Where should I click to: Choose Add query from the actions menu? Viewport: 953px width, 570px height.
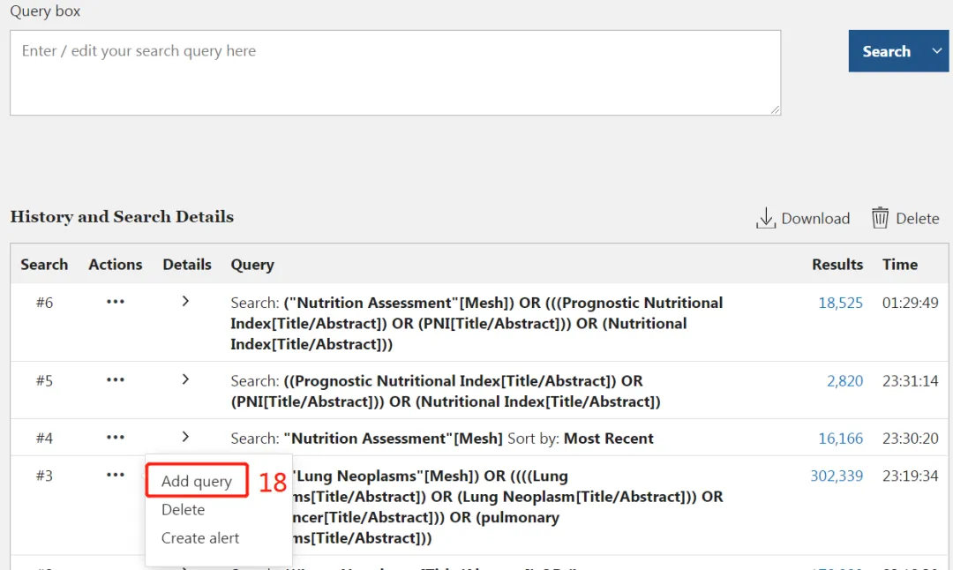pos(196,481)
